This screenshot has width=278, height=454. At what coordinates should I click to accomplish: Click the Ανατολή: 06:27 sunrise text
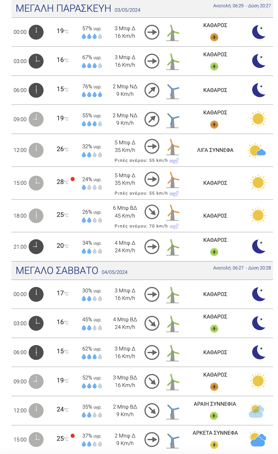point(228,268)
